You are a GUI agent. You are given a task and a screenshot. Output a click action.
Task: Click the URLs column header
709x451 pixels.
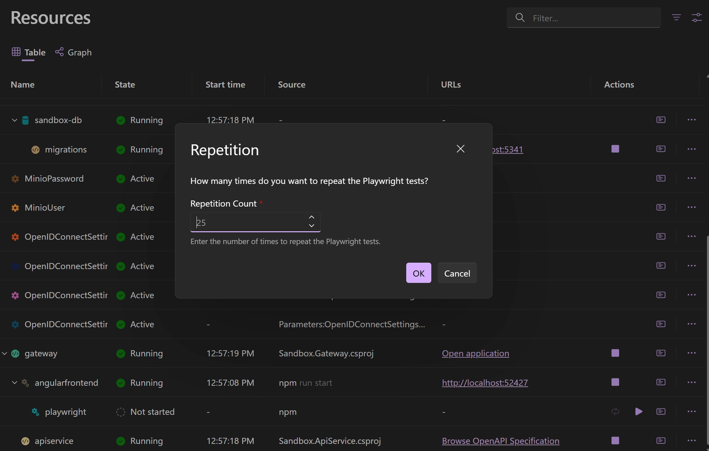point(451,85)
